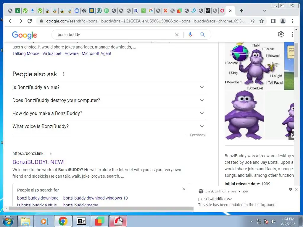This screenshot has height=227, width=303.
Task: Open more options for bonzi.link result
Action: [51, 153]
